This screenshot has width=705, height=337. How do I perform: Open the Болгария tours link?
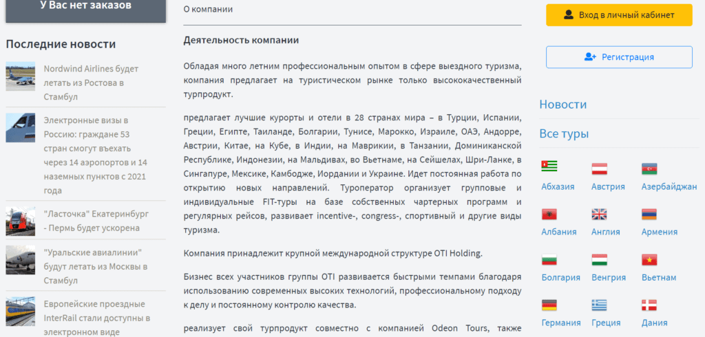coord(560,277)
